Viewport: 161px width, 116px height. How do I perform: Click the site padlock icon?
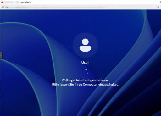coord(7,7)
